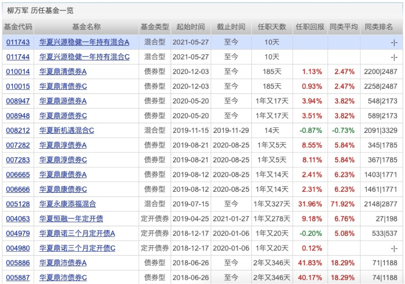Open fund link 华夏鼎诺三个月定开债A
405x284 pixels.
coord(77,233)
